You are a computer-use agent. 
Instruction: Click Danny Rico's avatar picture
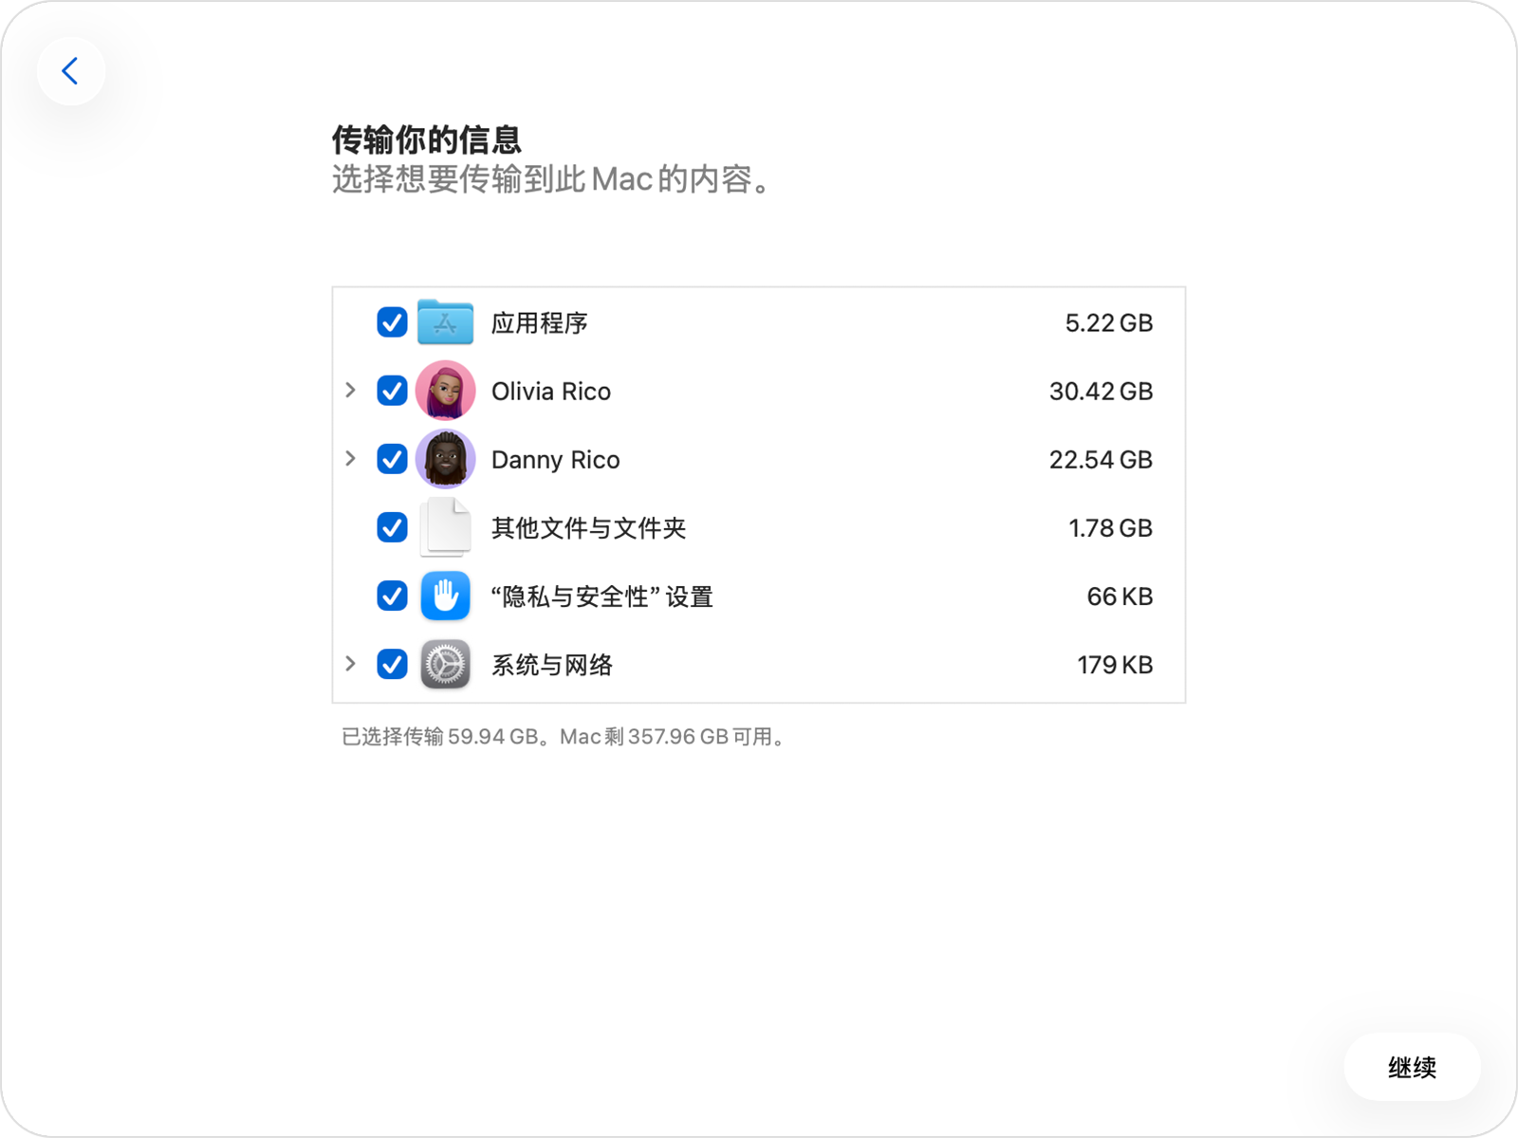[445, 459]
